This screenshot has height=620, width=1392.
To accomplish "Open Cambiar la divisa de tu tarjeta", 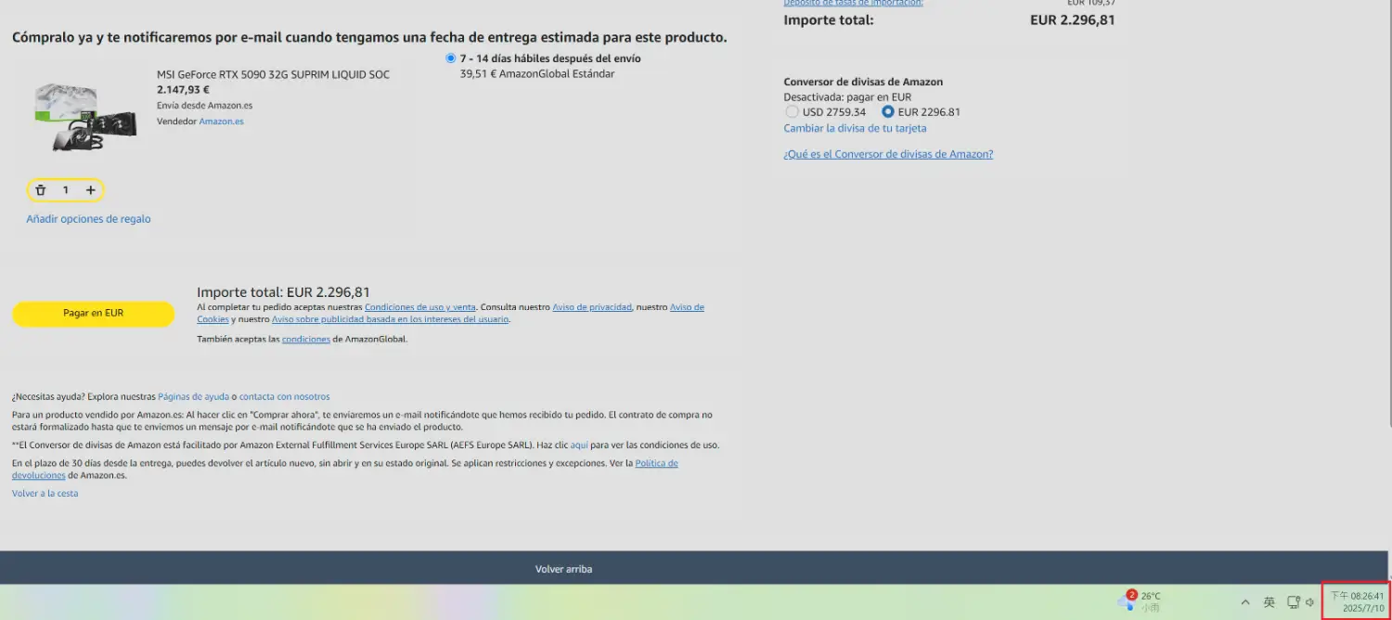I will click(855, 128).
